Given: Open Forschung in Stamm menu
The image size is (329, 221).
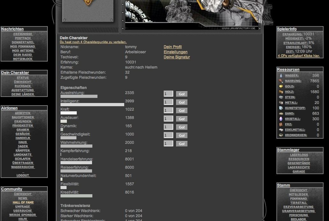Looking at the screenshot, I should 298,215.
